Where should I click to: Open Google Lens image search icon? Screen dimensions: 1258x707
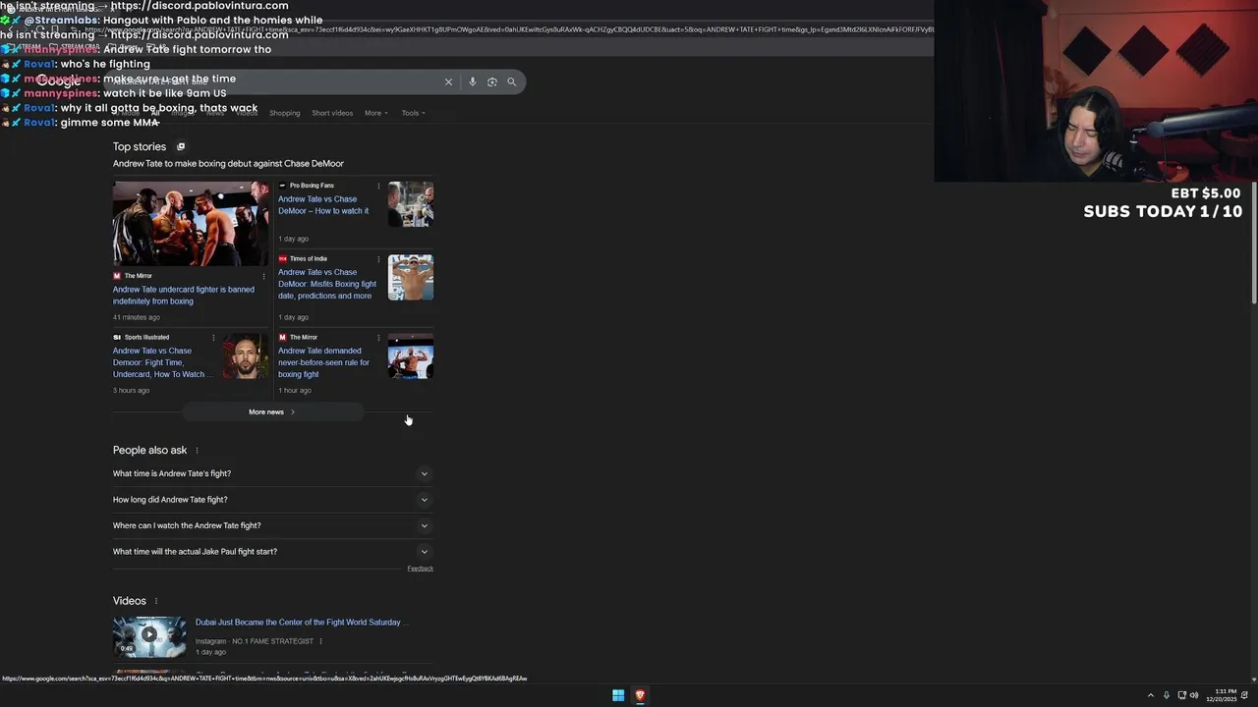coord(492,82)
